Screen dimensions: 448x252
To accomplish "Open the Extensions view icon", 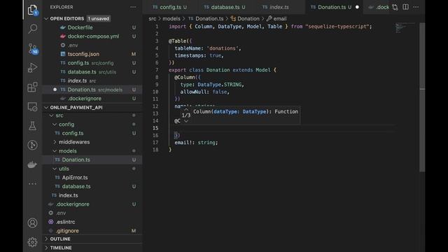I will click(x=33, y=87).
